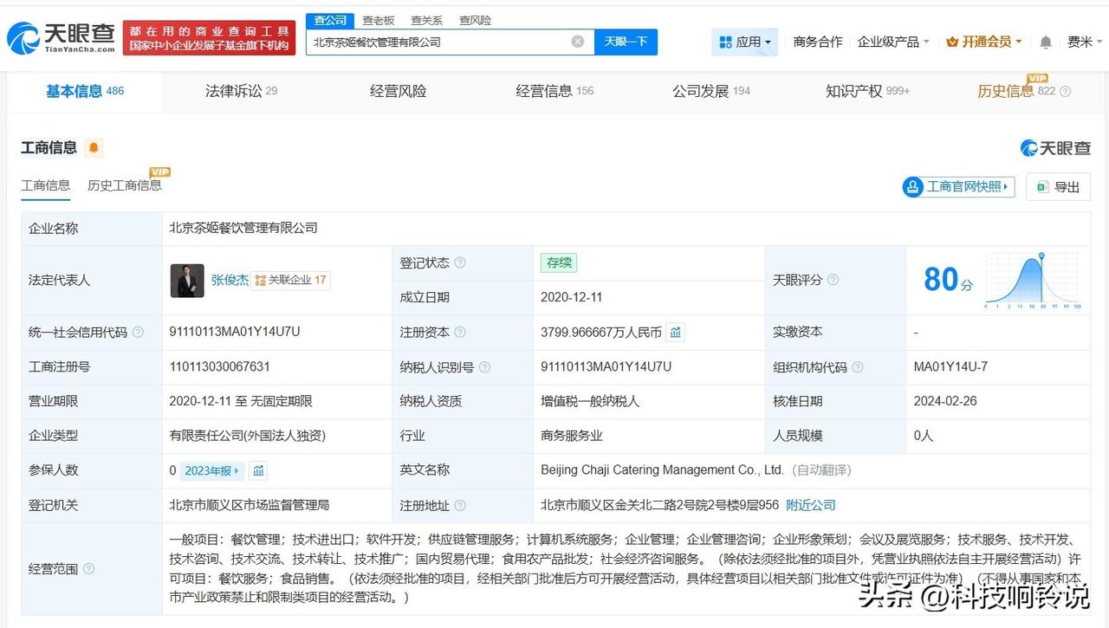
Task: Click the help icon next to 天眼评分
Action: pos(833,280)
